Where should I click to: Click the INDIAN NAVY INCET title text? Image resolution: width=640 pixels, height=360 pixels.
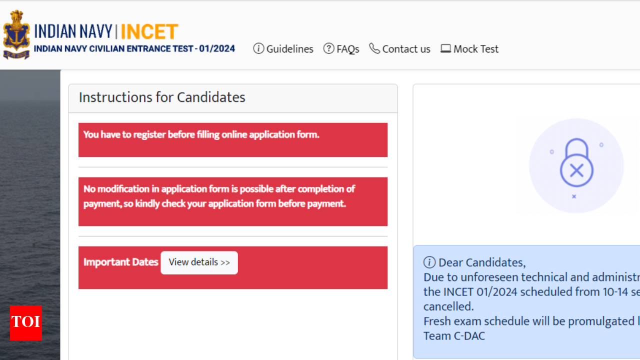click(106, 32)
